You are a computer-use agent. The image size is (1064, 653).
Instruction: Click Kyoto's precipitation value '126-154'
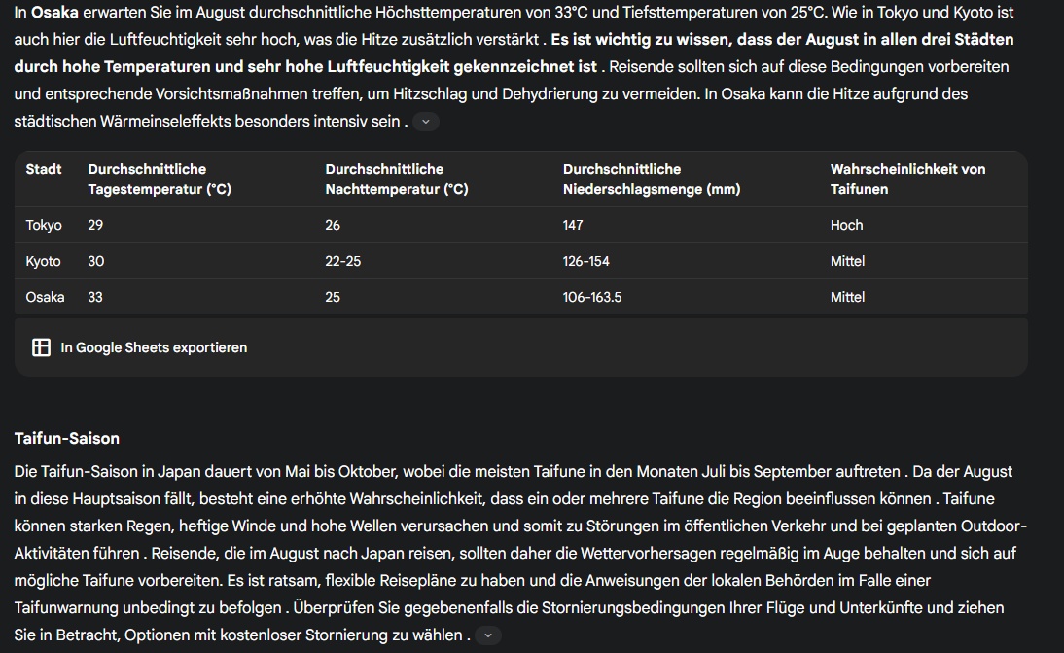(586, 261)
